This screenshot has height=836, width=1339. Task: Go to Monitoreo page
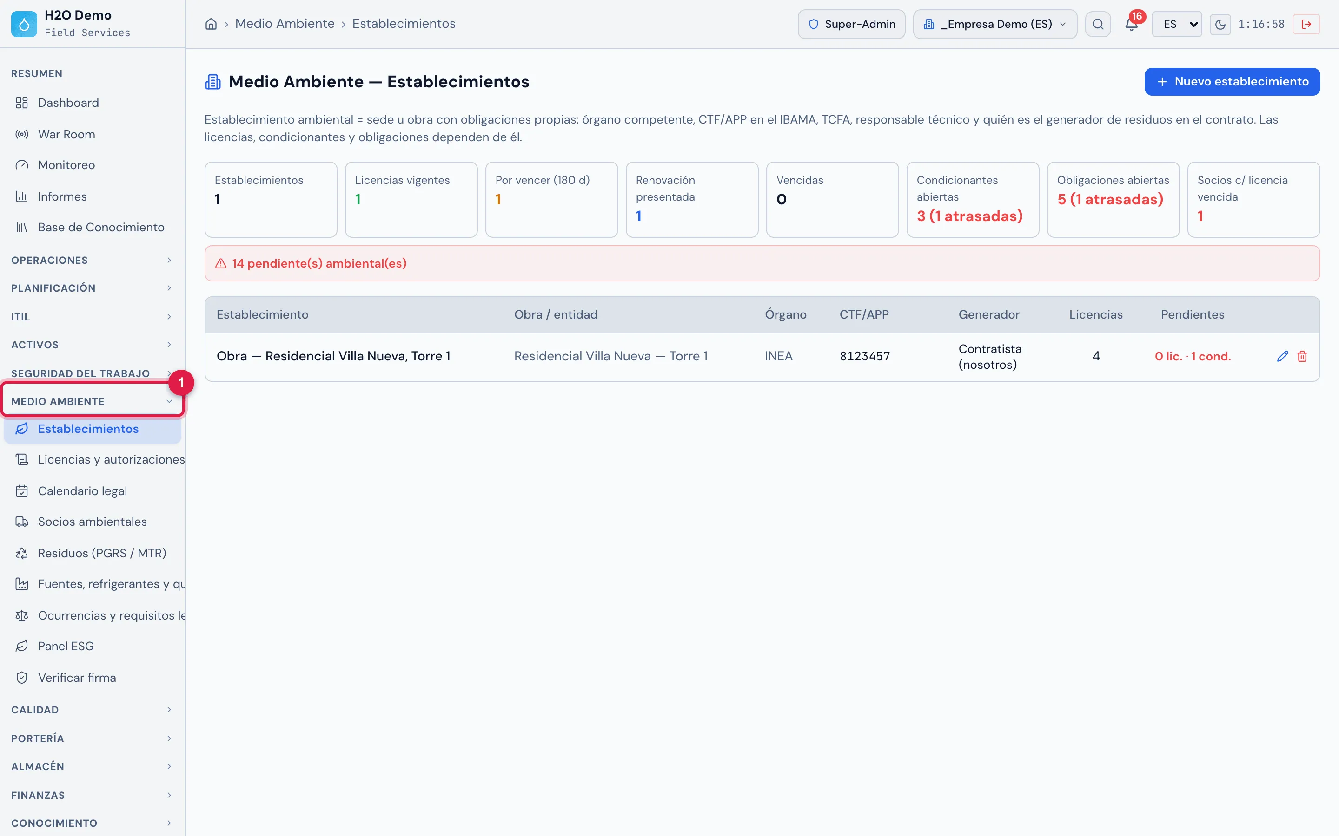click(93, 165)
